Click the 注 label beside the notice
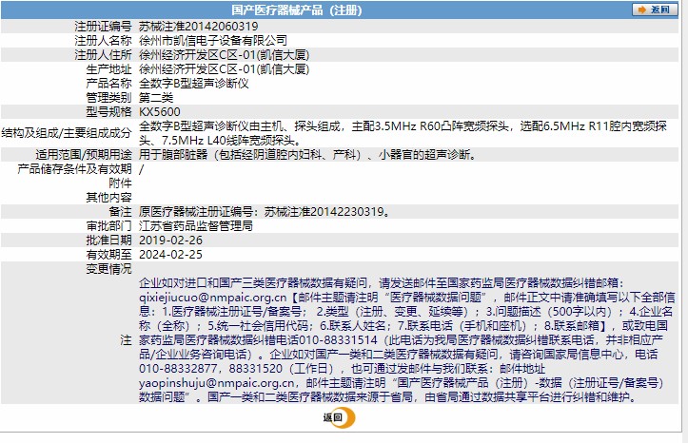 126,340
